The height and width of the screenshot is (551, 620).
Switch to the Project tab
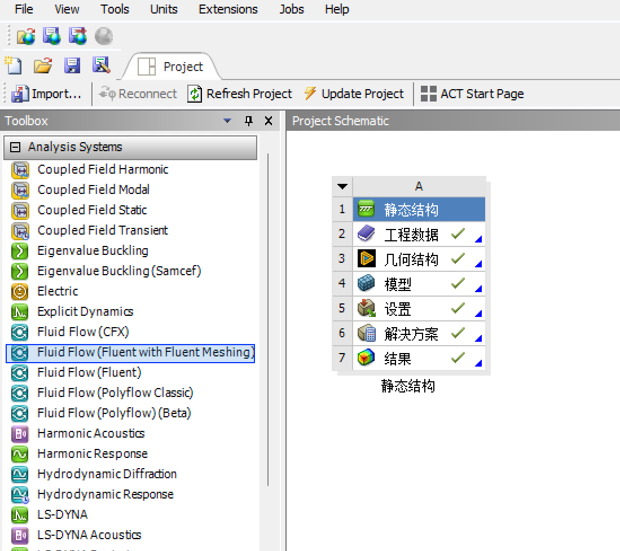tap(171, 67)
